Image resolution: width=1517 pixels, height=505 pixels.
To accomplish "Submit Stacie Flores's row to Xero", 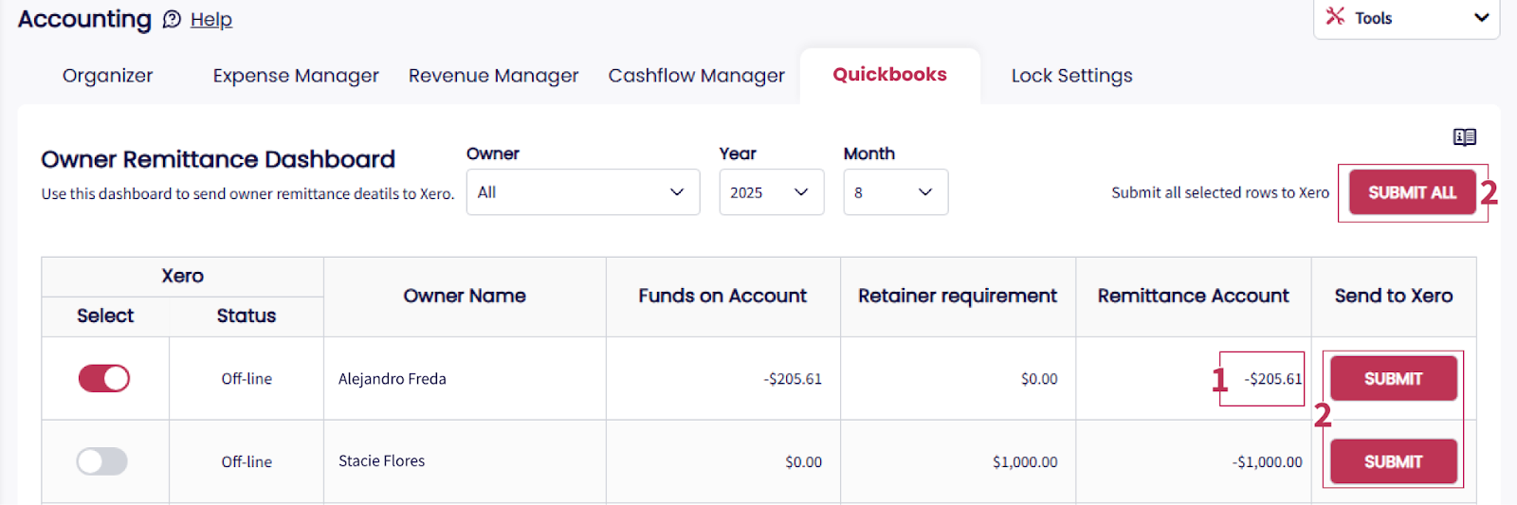I will click(1393, 461).
